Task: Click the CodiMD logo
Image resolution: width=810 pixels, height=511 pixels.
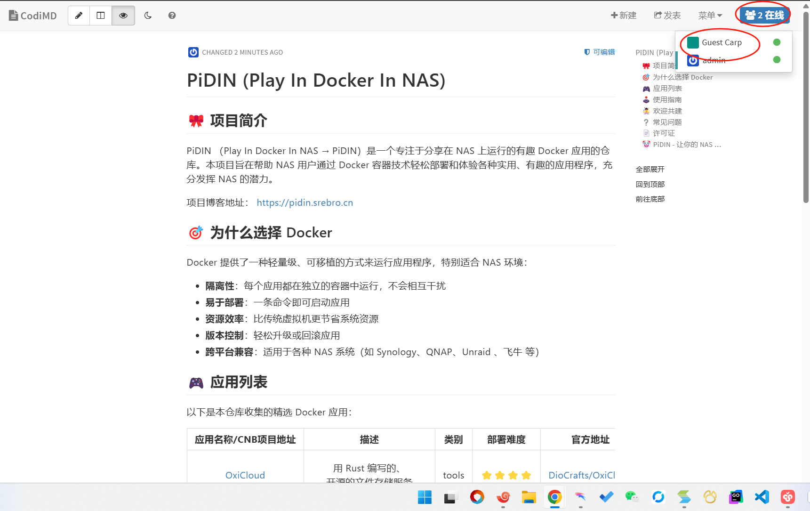Action: 33,16
